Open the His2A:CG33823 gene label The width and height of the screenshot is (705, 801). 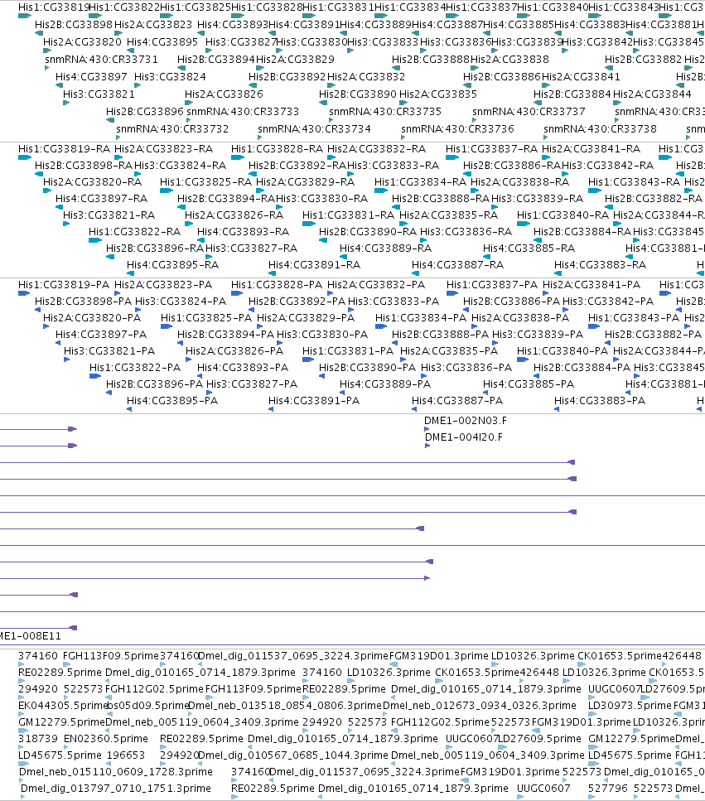(153, 25)
